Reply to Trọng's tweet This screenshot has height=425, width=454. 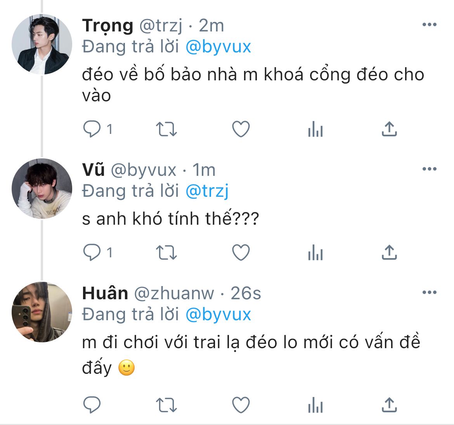point(92,129)
